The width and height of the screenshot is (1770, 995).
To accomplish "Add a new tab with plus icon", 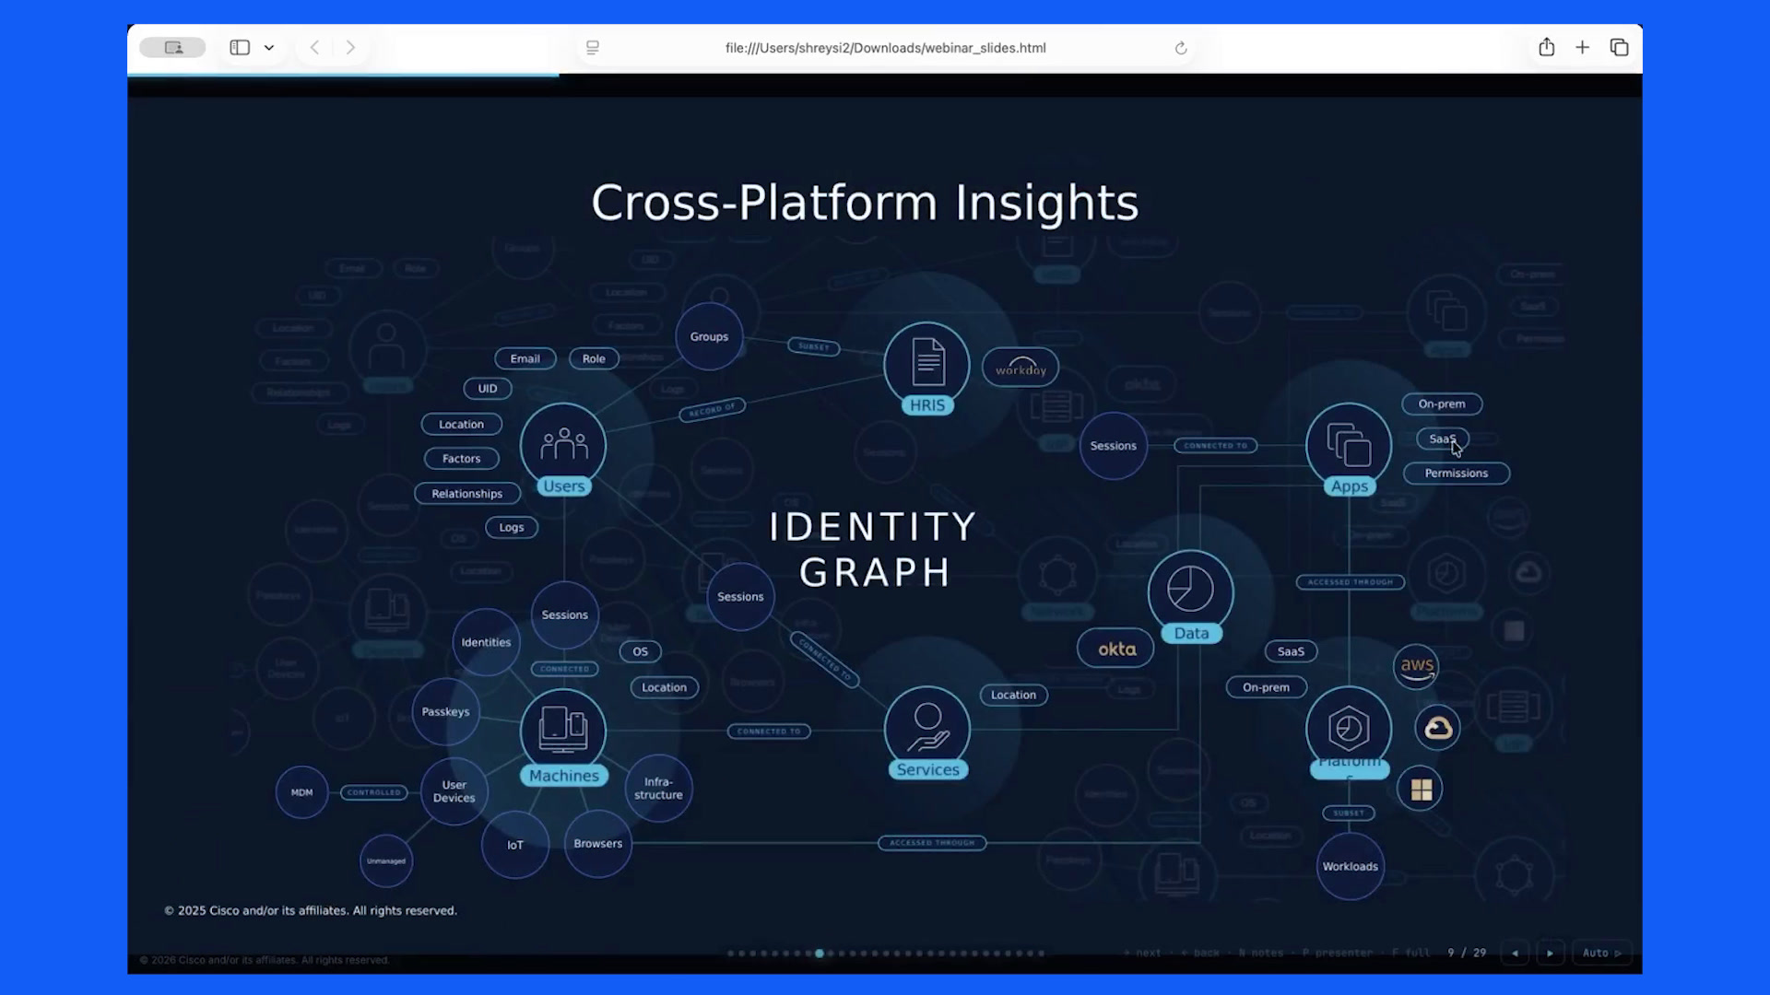I will pos(1582,47).
